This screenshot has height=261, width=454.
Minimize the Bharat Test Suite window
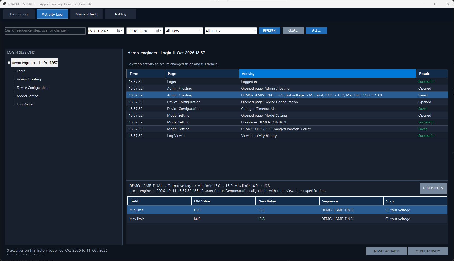click(x=424, y=4)
